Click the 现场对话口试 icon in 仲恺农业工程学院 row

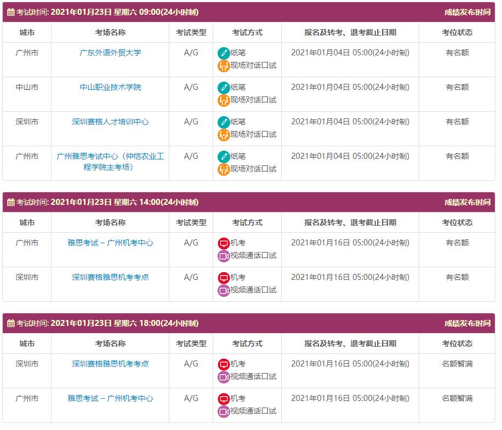point(223,169)
